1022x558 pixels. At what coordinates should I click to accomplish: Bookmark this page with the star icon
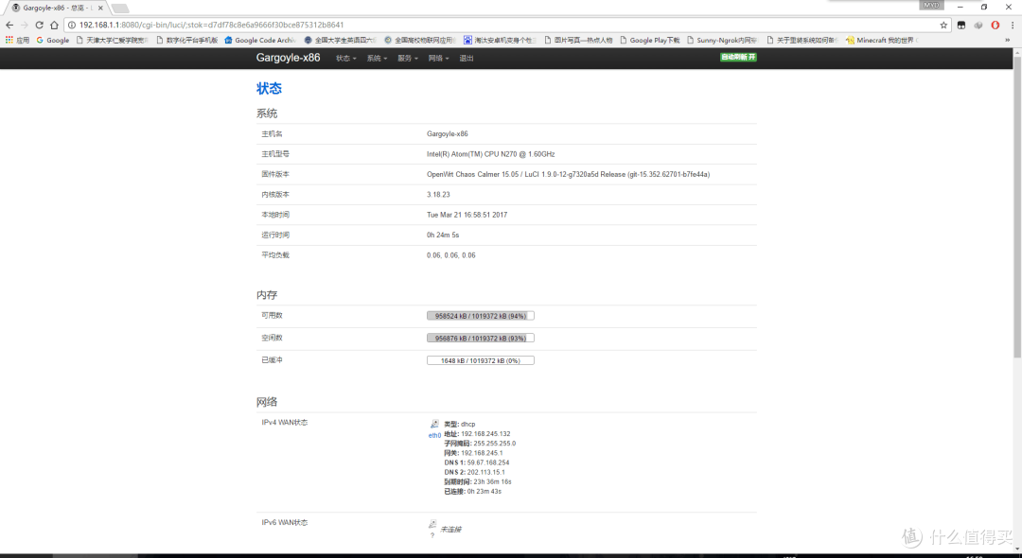pos(943,25)
